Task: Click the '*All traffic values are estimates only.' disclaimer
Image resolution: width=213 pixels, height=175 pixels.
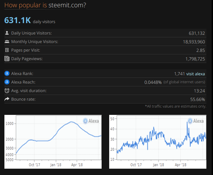Action: tap(175, 106)
